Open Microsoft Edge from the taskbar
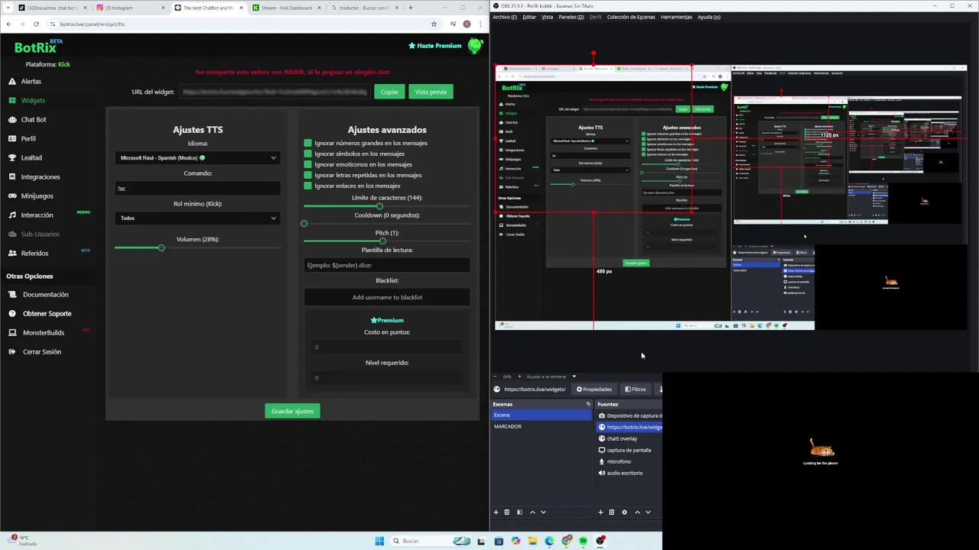The image size is (979, 550). point(549,541)
